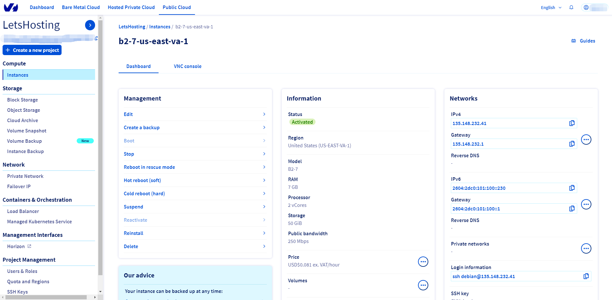
Task: Expand Reboot in rescue mode chevron
Action: pyautogui.click(x=264, y=167)
